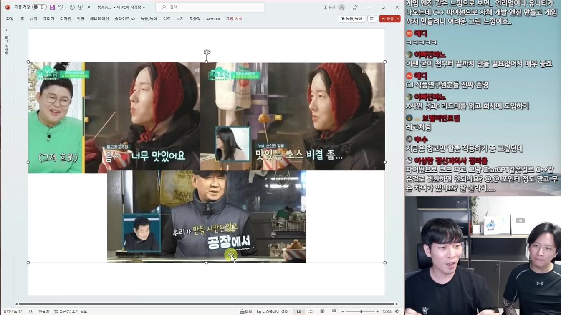561x315 pixels.
Task: Click the Save floppy disk icon
Action: (x=52, y=7)
